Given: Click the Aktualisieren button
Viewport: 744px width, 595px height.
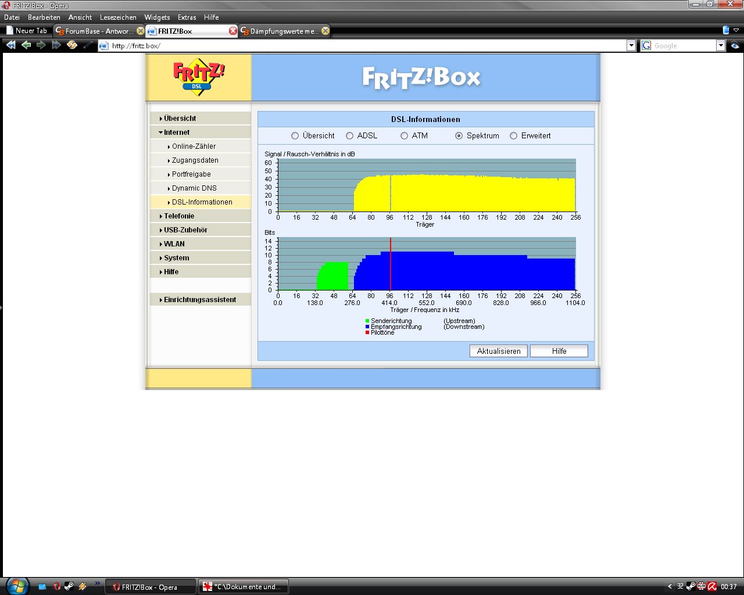Looking at the screenshot, I should pyautogui.click(x=499, y=351).
